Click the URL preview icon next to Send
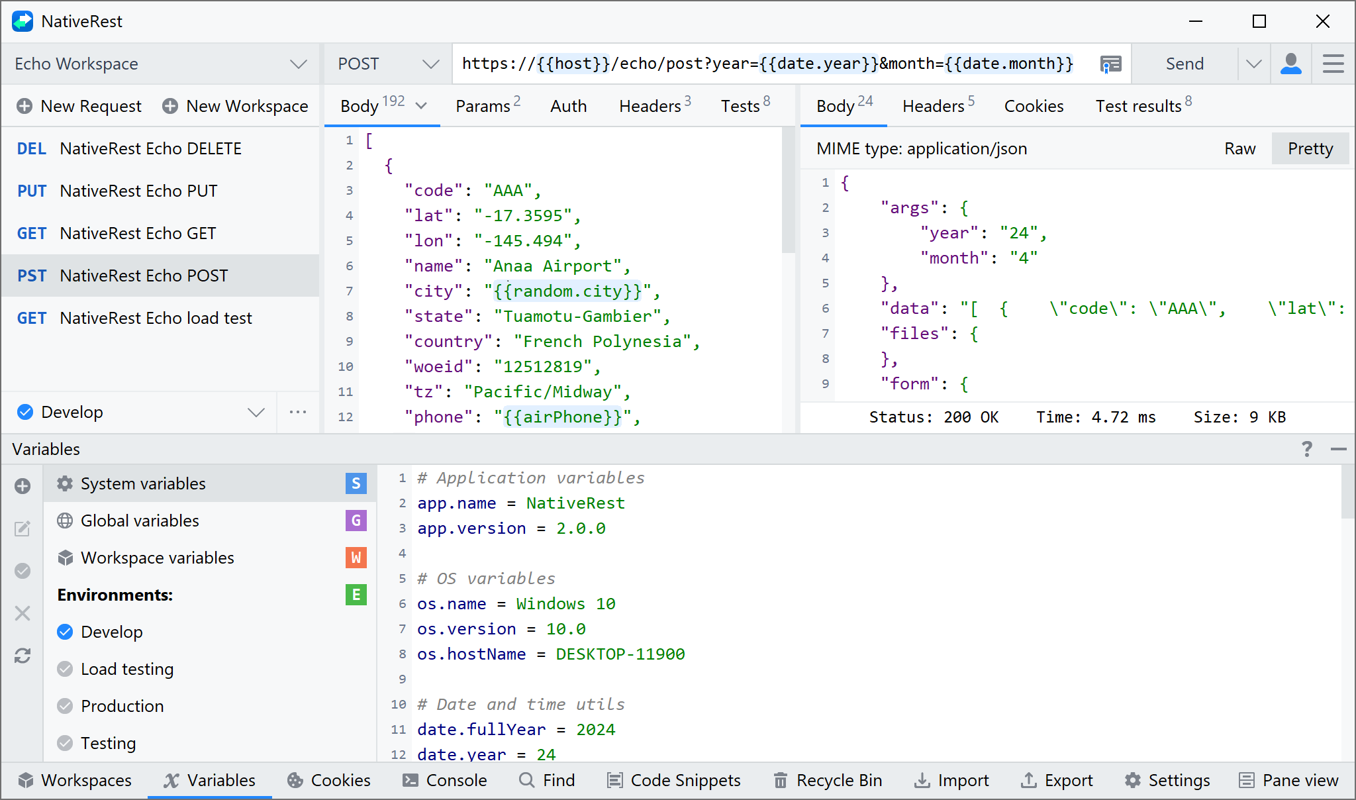This screenshot has width=1356, height=800. pos(1110,64)
